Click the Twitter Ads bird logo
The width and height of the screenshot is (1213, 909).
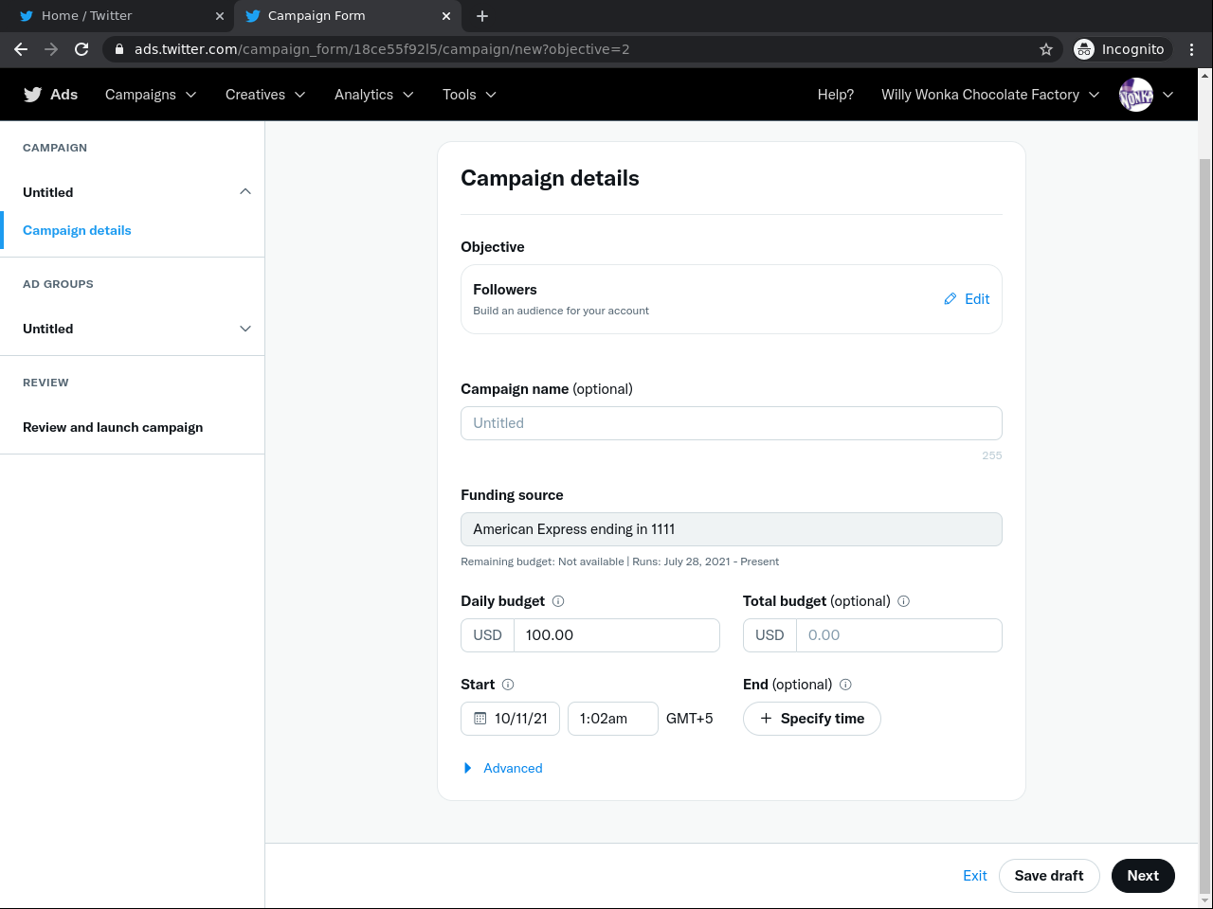pyautogui.click(x=33, y=95)
